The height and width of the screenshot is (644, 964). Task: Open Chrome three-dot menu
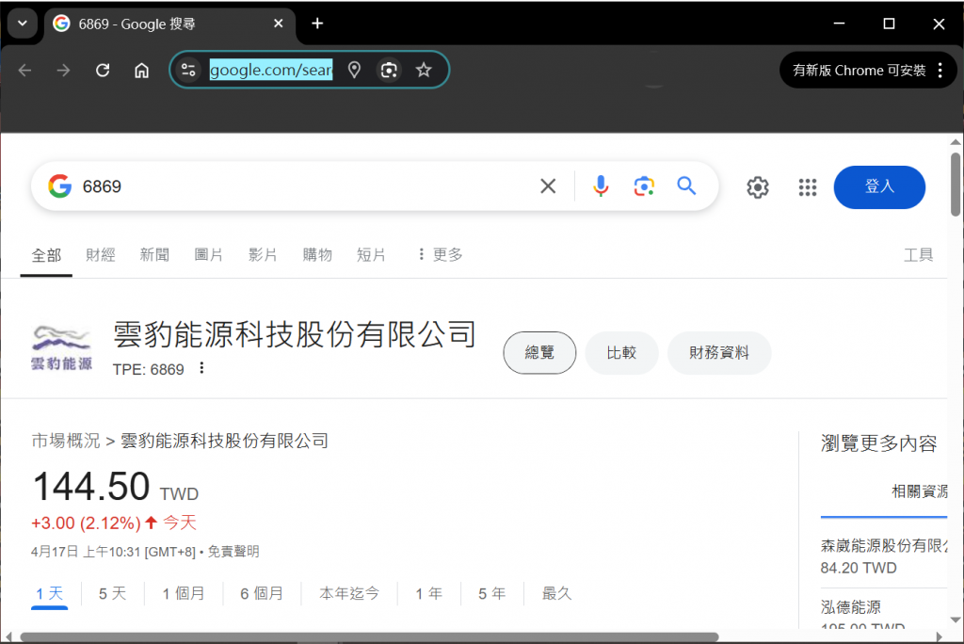click(x=940, y=70)
